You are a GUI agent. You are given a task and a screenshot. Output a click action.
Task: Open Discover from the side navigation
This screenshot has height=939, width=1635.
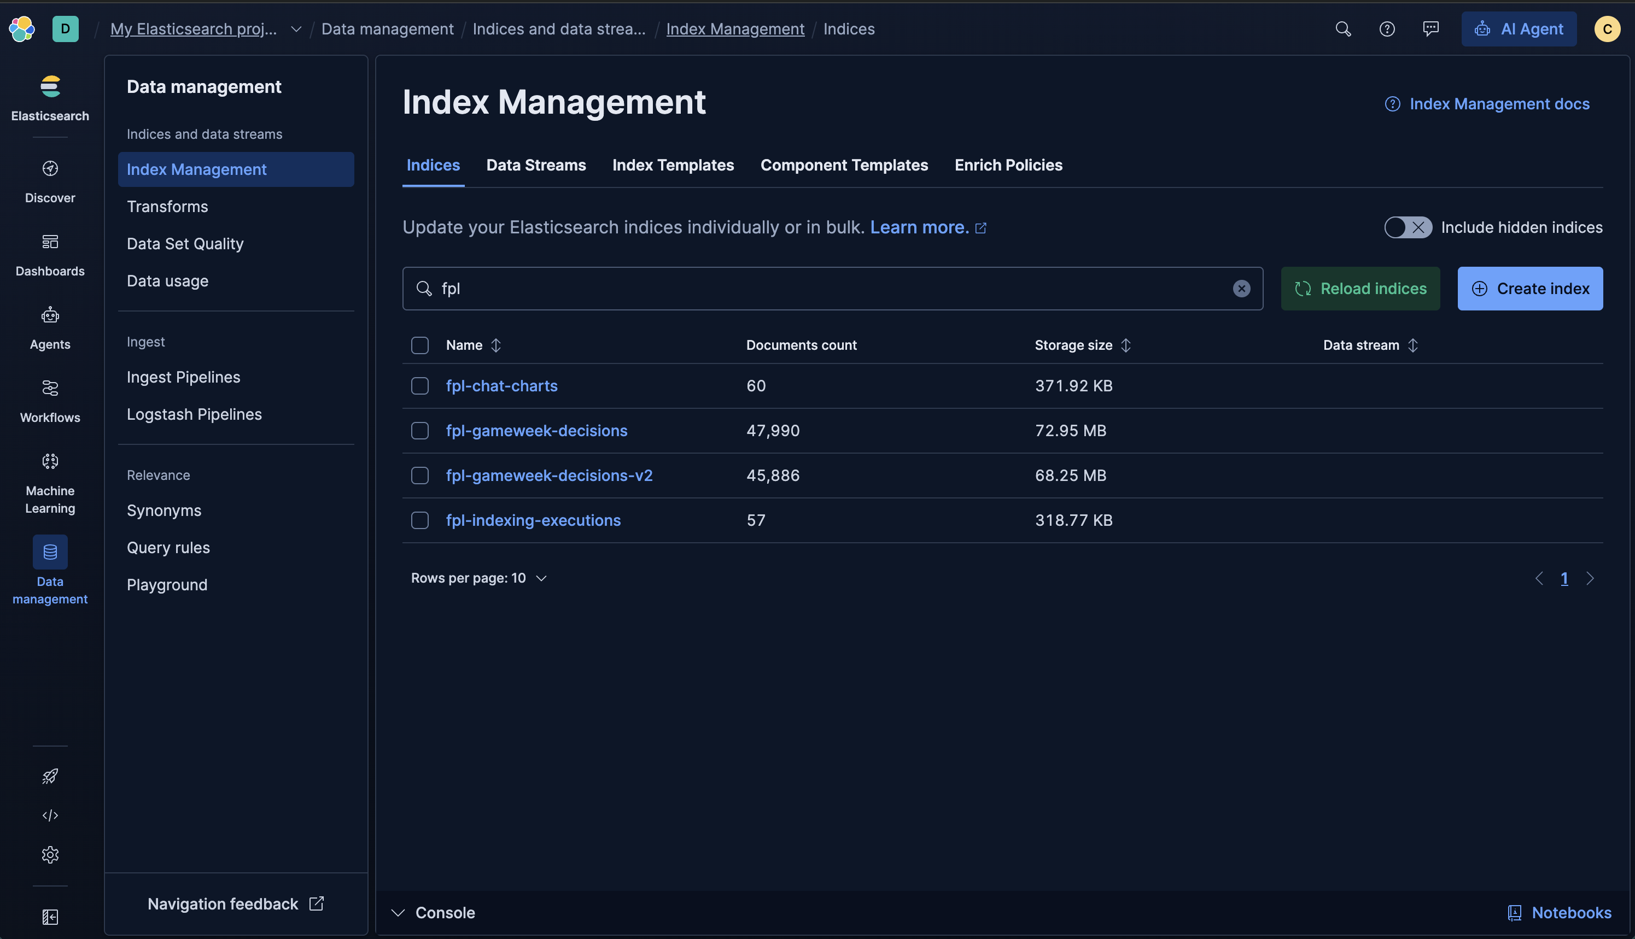point(50,181)
